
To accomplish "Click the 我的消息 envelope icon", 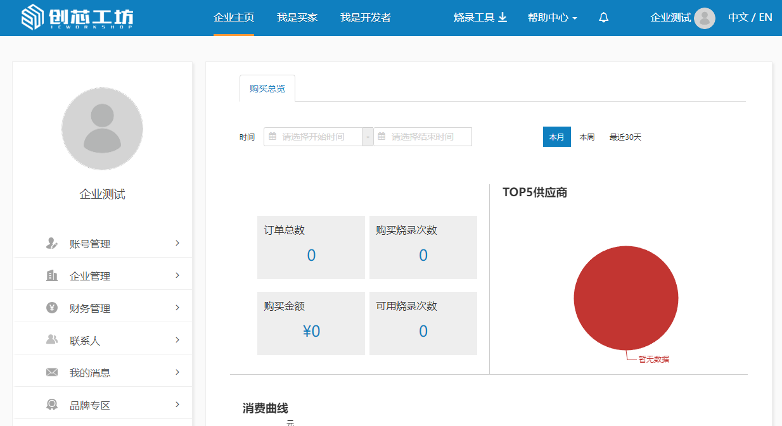I will (52, 373).
